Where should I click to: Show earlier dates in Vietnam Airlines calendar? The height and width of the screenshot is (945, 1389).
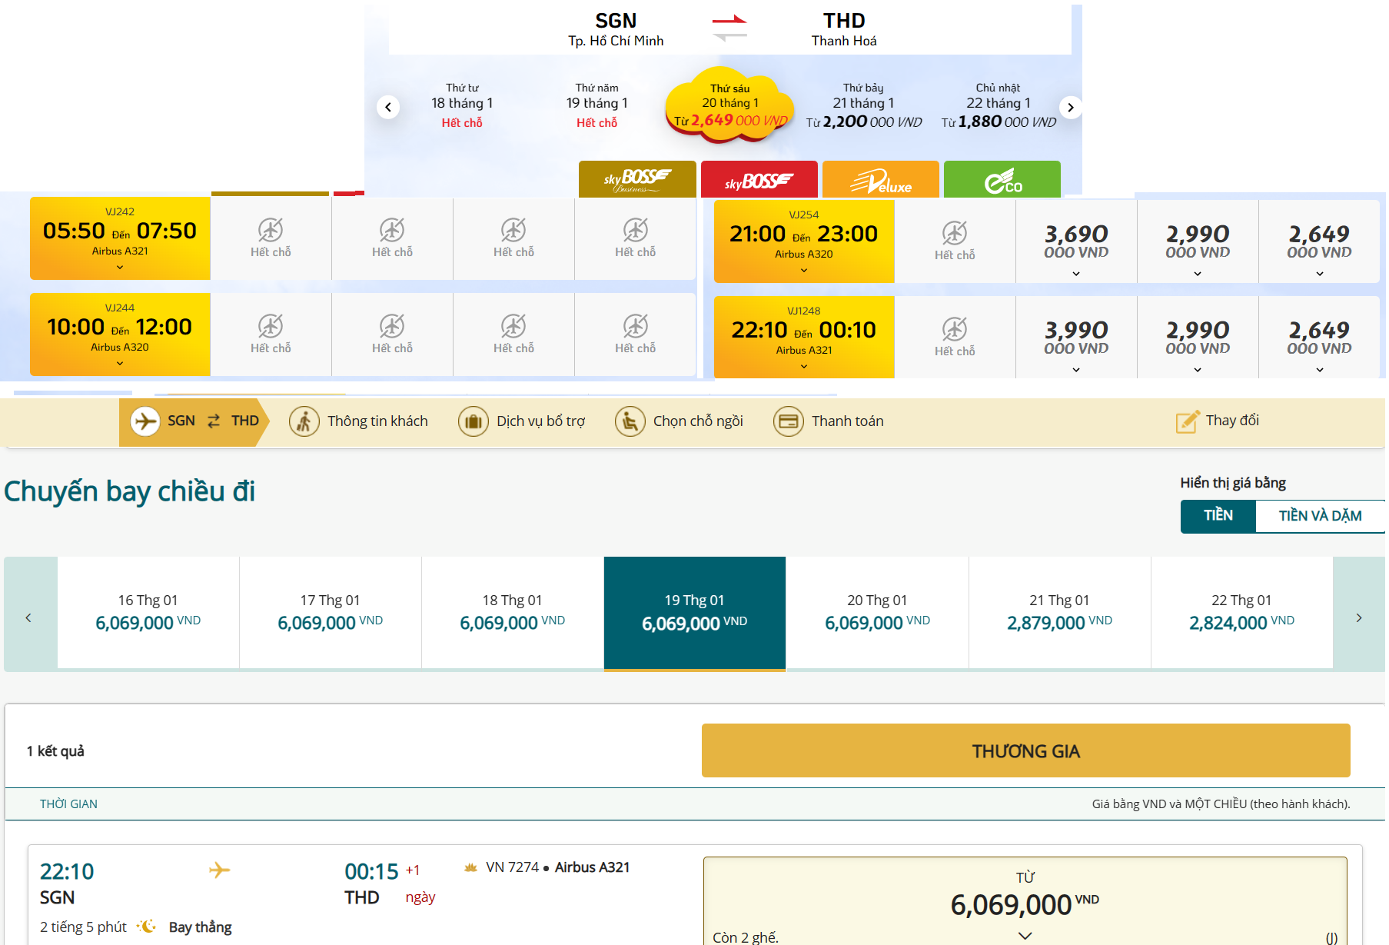[x=29, y=617]
